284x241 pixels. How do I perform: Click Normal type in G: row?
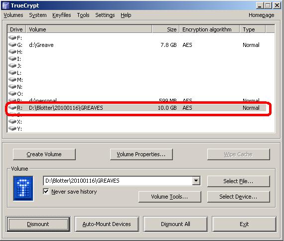(251, 45)
